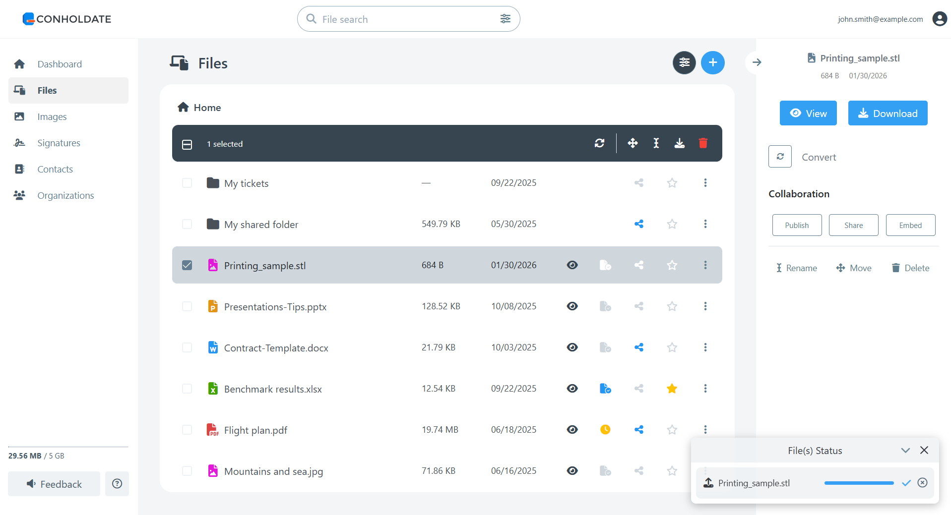Viewport: 951px width, 515px height.
Task: Open the search filter options in the search bar
Action: 506,18
